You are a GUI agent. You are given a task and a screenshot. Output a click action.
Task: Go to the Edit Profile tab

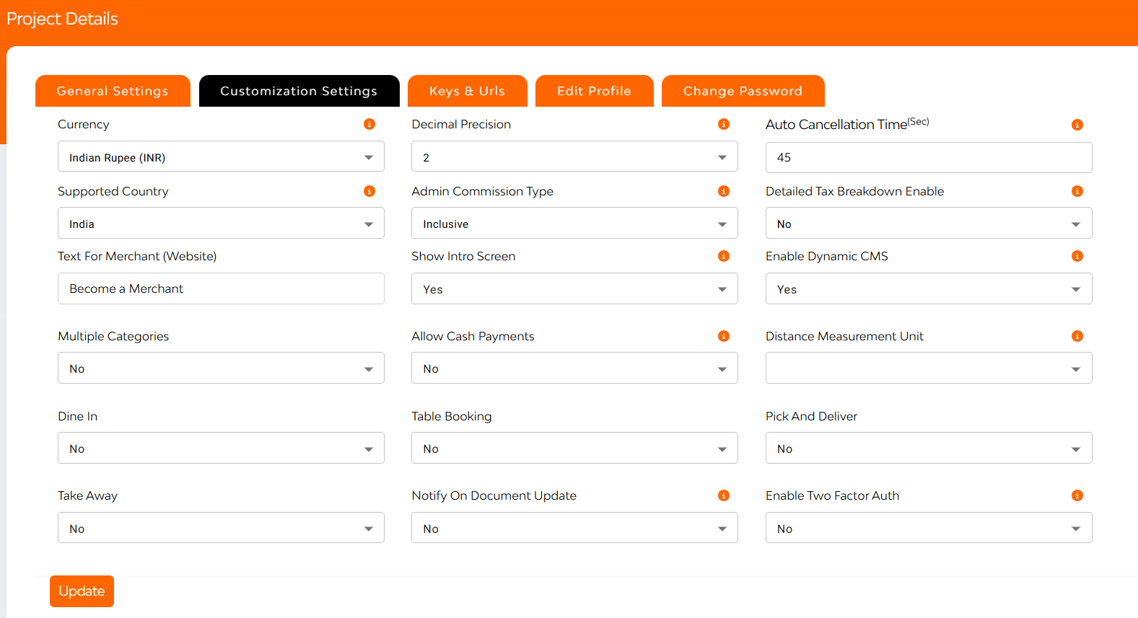click(x=594, y=91)
